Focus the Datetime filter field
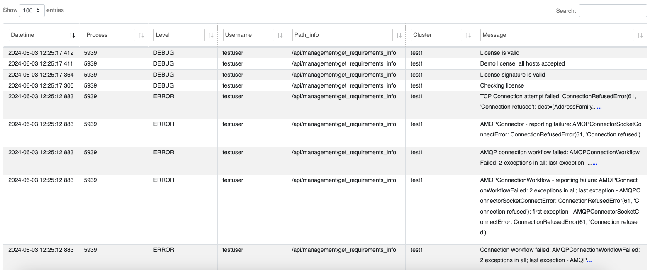Image resolution: width=650 pixels, height=270 pixels. [37, 35]
